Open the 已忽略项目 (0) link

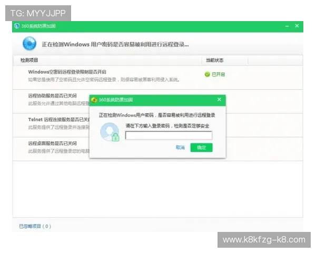click(35, 226)
